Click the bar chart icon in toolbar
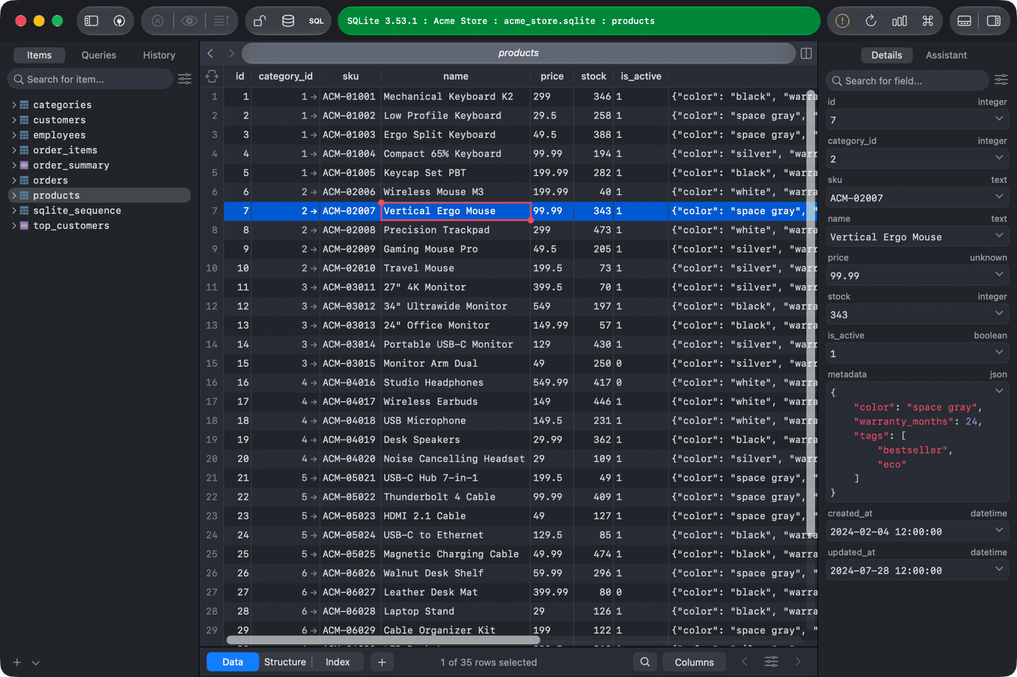 [899, 21]
